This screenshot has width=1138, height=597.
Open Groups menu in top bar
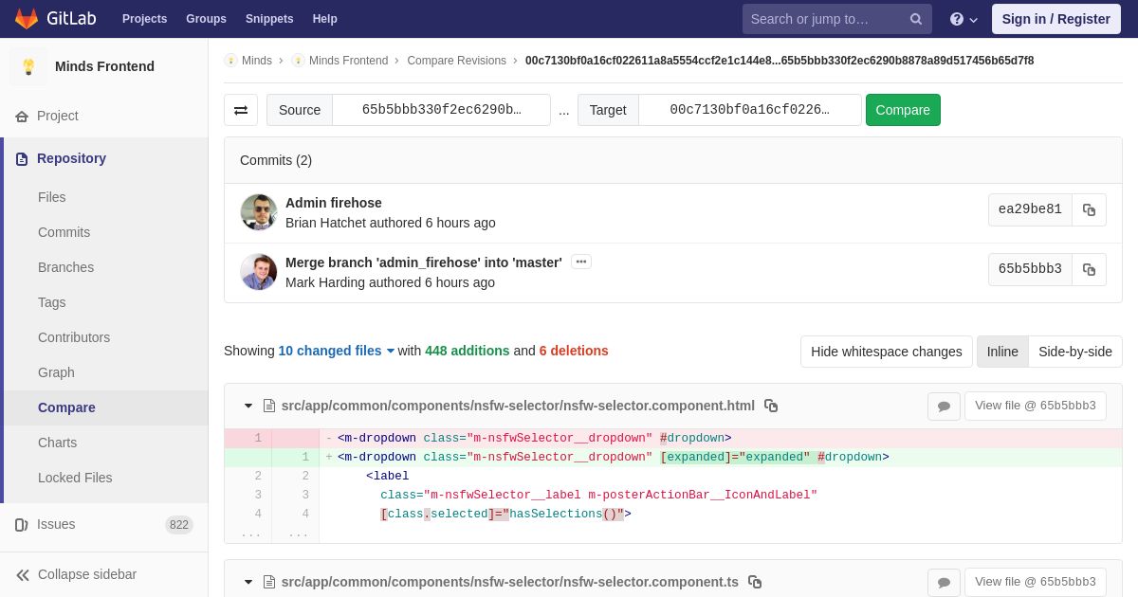point(206,19)
